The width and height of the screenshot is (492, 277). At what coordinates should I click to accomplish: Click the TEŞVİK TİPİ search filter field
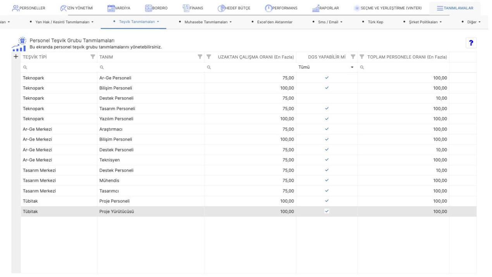59,67
